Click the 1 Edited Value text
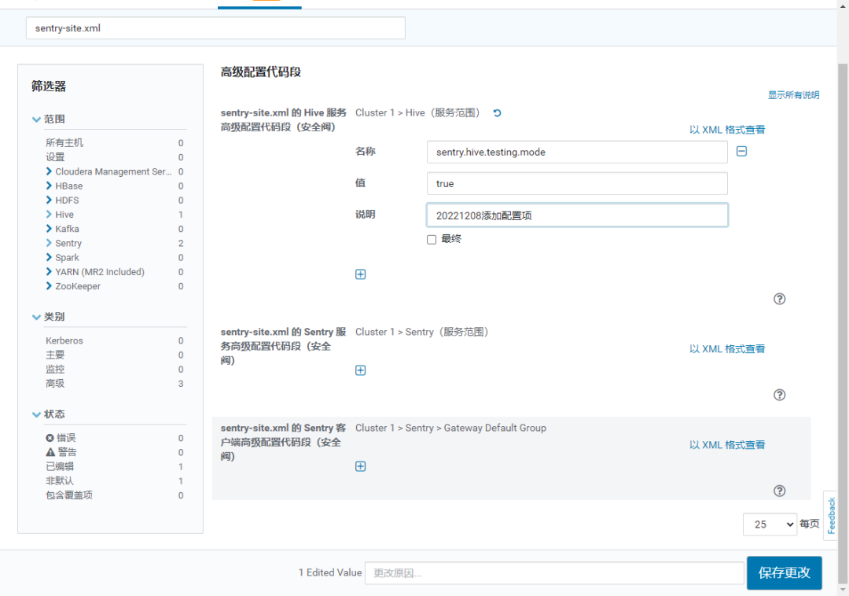The height and width of the screenshot is (596, 849). (330, 572)
